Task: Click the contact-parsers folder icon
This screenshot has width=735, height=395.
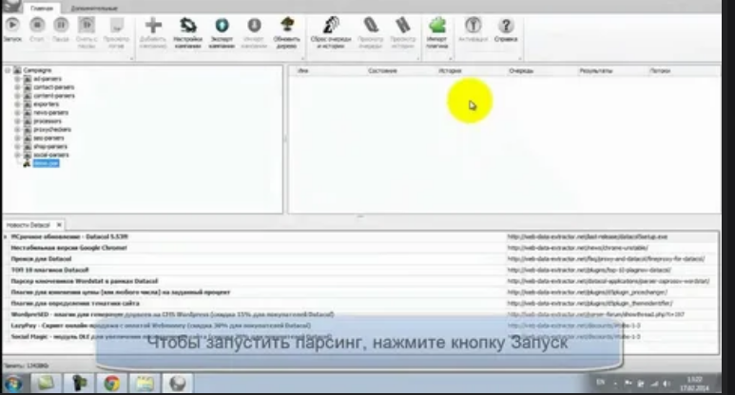Action: click(x=28, y=87)
